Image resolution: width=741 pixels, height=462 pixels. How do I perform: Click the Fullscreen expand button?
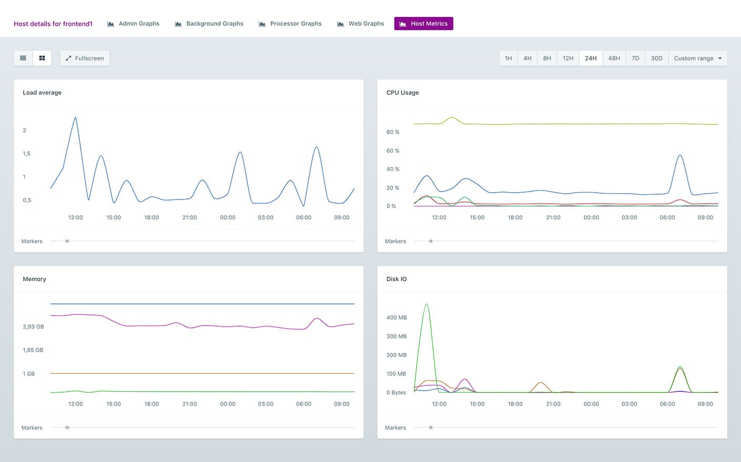point(85,58)
